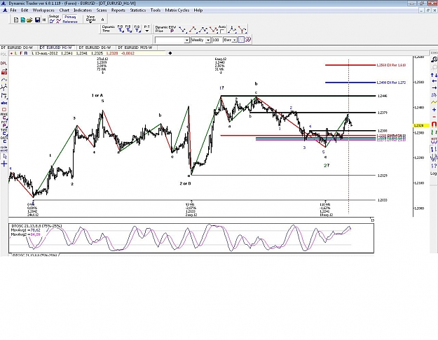Click the PCT P sidebar tool

pos(4,125)
